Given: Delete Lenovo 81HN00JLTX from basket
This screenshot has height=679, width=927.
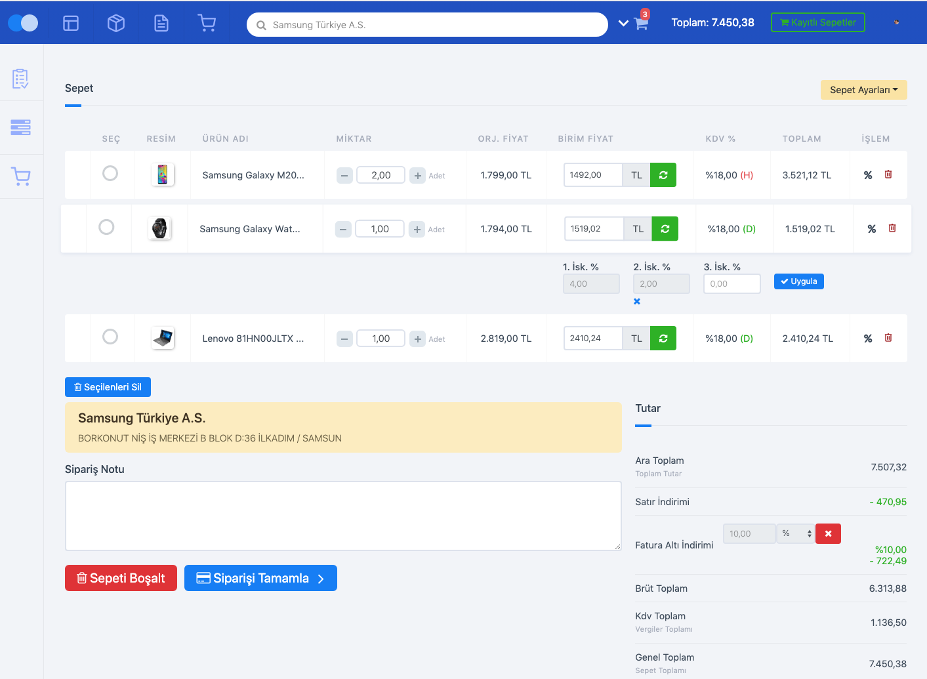Looking at the screenshot, I should coord(888,338).
